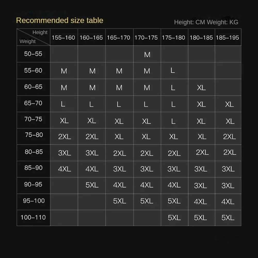Viewport: 258px width, 258px height.
Task: Select the 75–80 weight row header
Action: [34, 135]
